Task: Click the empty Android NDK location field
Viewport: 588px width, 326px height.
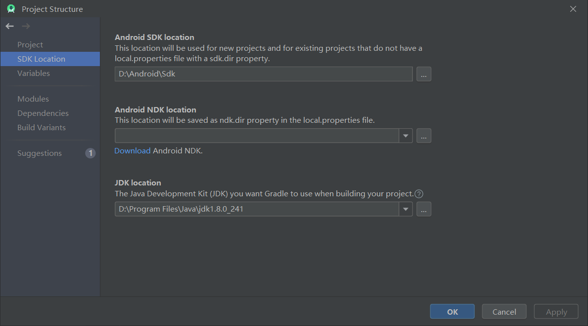Action: [x=257, y=136]
